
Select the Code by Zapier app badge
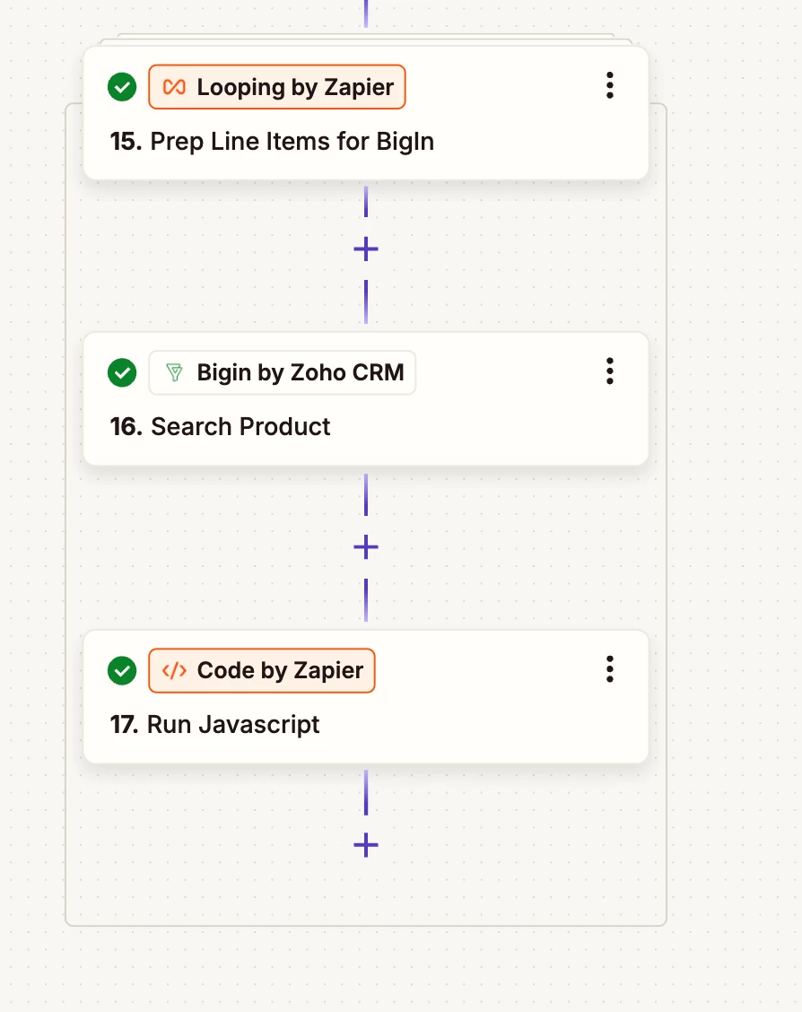coord(261,670)
